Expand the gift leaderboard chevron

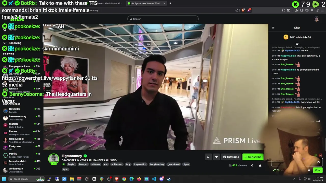tap(297, 44)
